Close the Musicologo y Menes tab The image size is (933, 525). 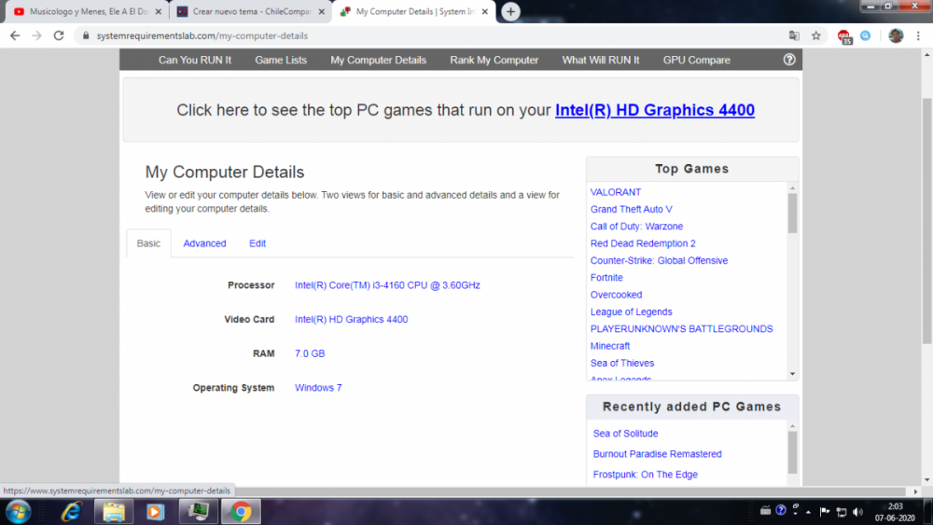click(x=159, y=11)
